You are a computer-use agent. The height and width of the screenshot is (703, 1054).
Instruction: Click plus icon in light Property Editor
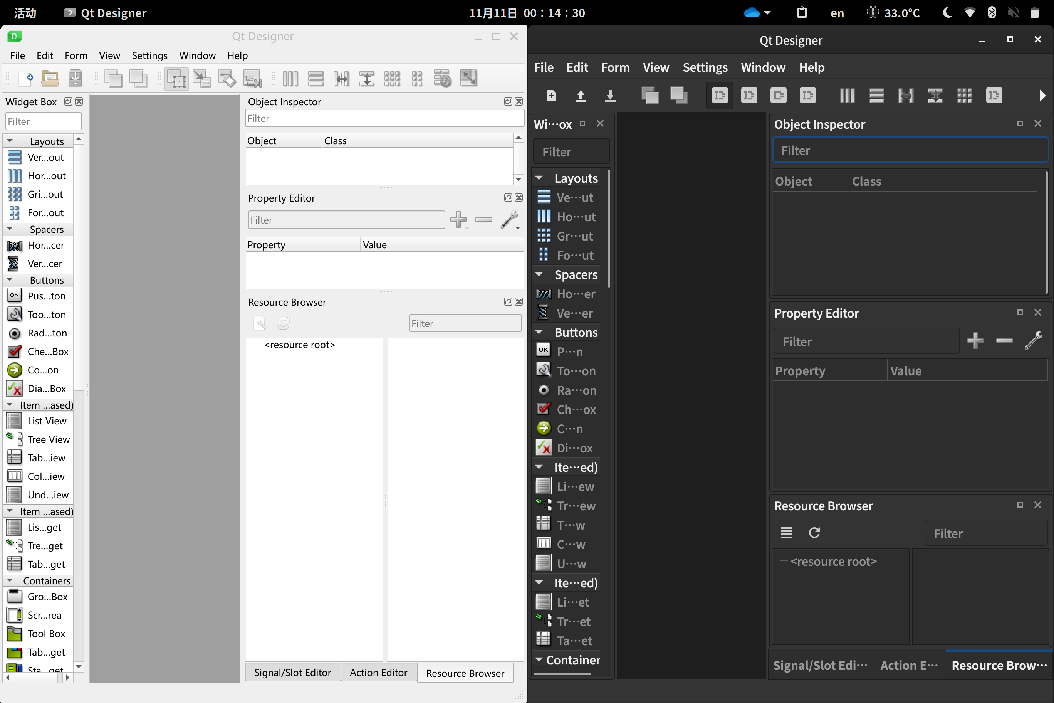(x=458, y=220)
